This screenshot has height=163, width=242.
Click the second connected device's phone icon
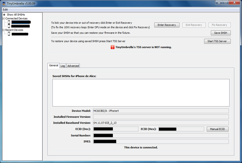(x=9, y=26)
